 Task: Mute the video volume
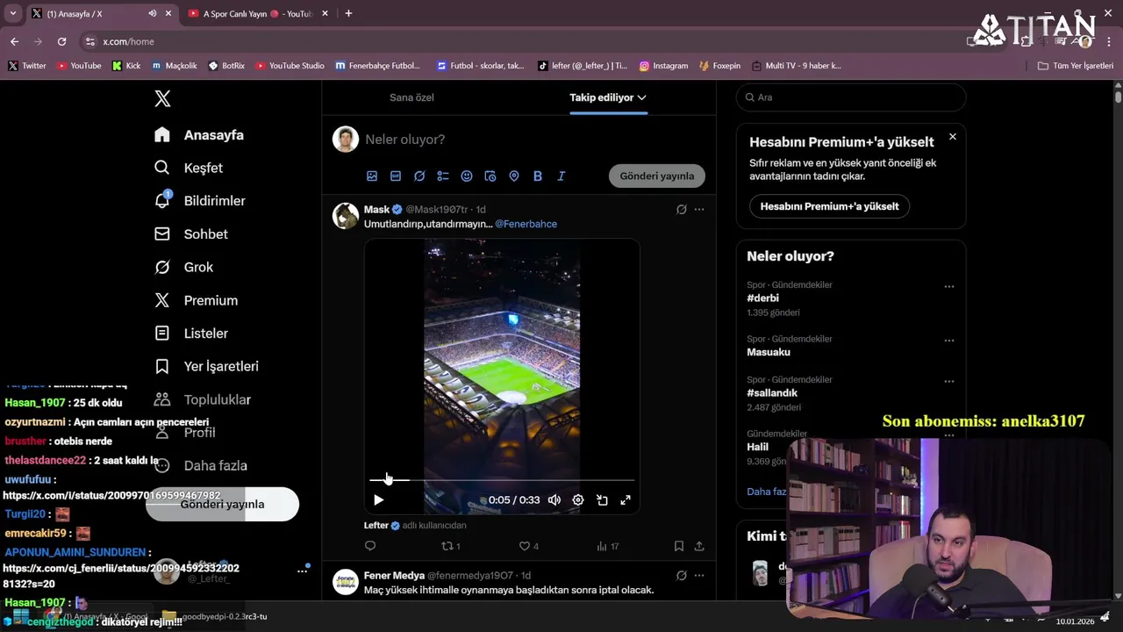pyautogui.click(x=554, y=500)
